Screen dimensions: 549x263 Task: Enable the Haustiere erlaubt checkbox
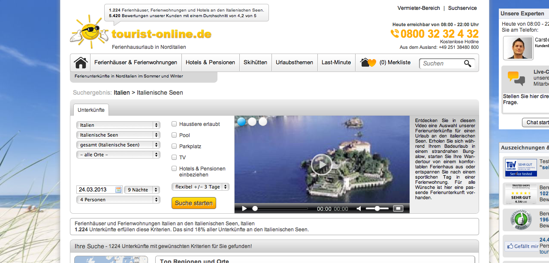click(x=174, y=124)
